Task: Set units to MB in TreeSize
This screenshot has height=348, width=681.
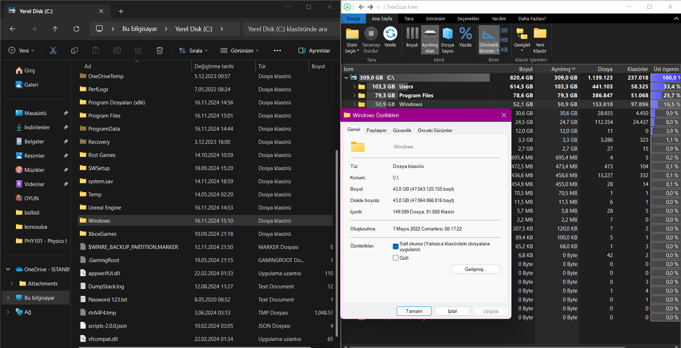Action: point(504,40)
